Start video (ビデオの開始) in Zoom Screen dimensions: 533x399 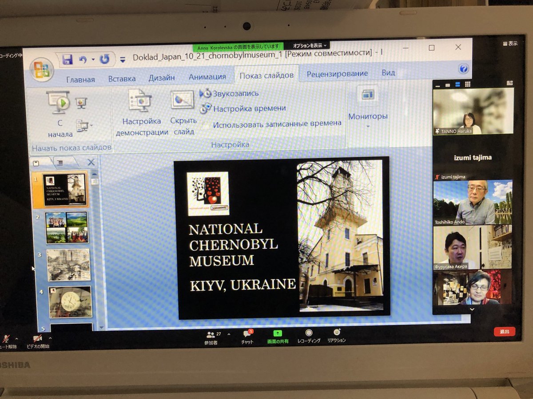pos(38,341)
